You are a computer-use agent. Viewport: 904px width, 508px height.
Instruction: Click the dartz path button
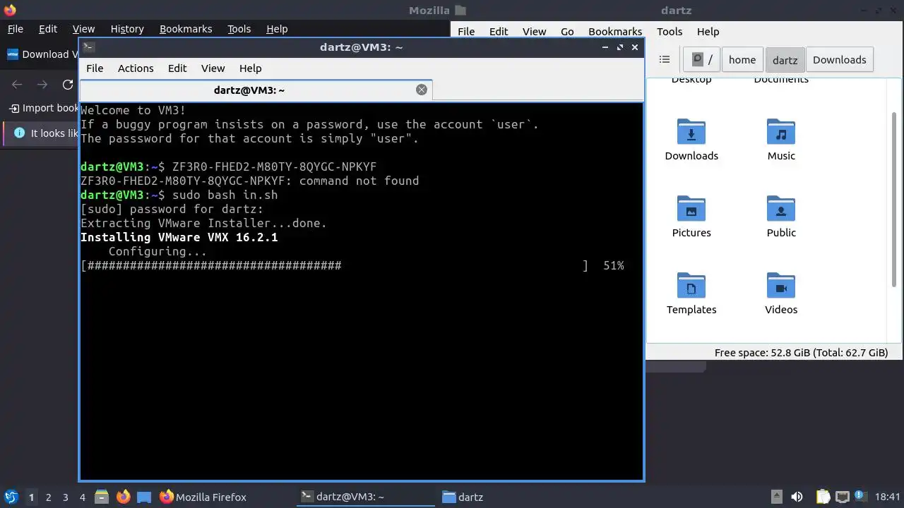coord(785,60)
